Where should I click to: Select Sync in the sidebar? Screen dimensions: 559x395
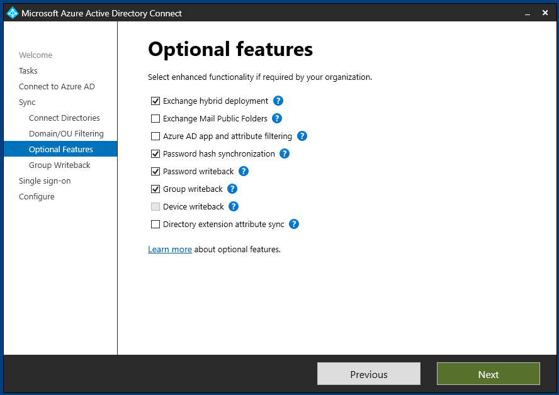[27, 103]
